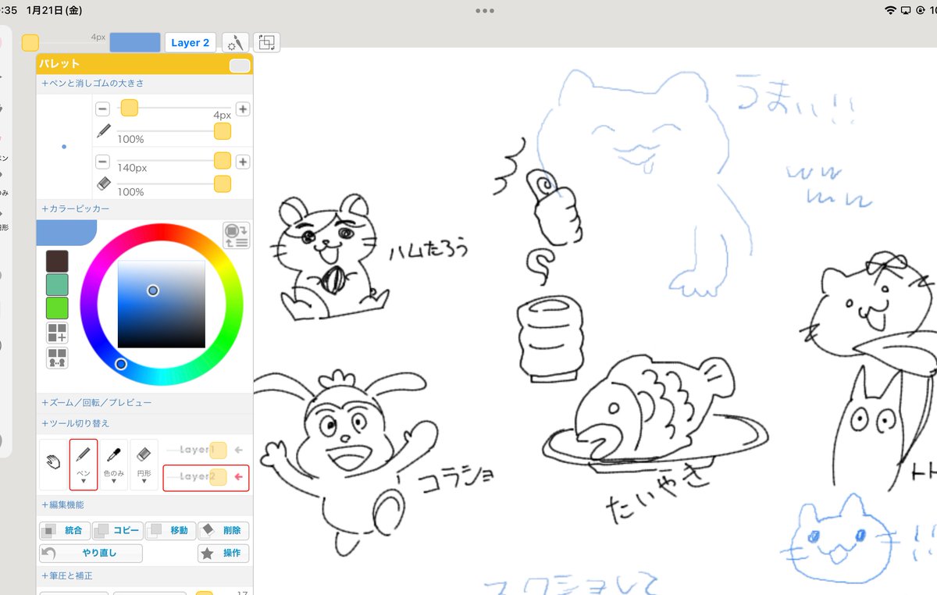Pick the bright green palette swatch

coord(57,308)
